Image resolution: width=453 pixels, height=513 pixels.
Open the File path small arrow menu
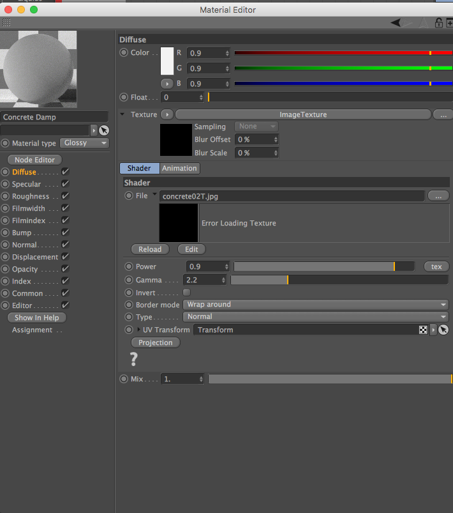pos(154,194)
